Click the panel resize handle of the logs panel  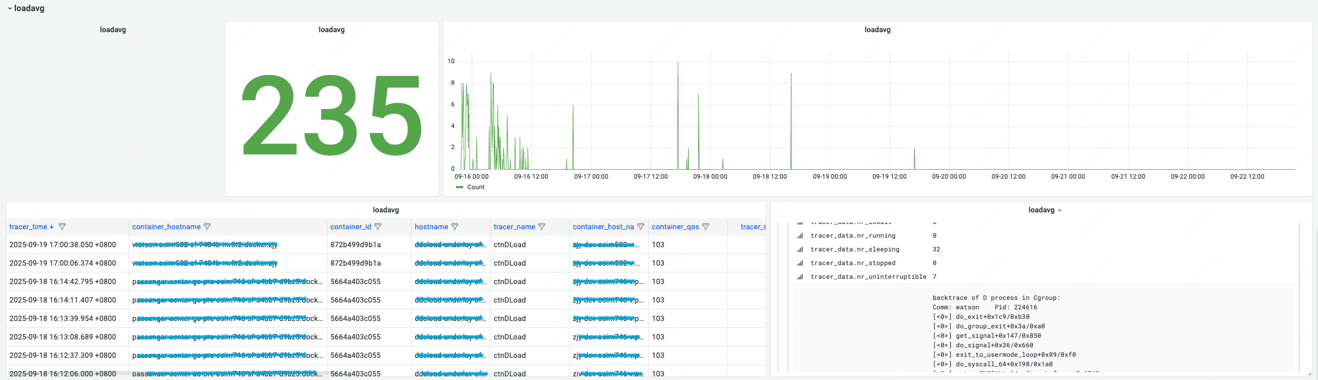click(x=1310, y=374)
